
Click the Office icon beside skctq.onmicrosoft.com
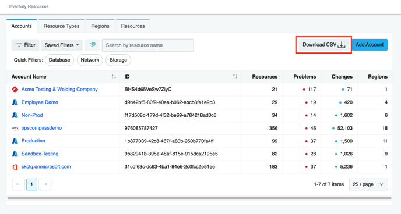point(15,167)
